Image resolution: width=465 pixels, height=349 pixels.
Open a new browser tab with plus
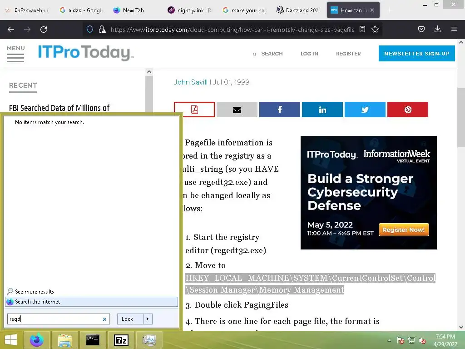click(x=390, y=10)
